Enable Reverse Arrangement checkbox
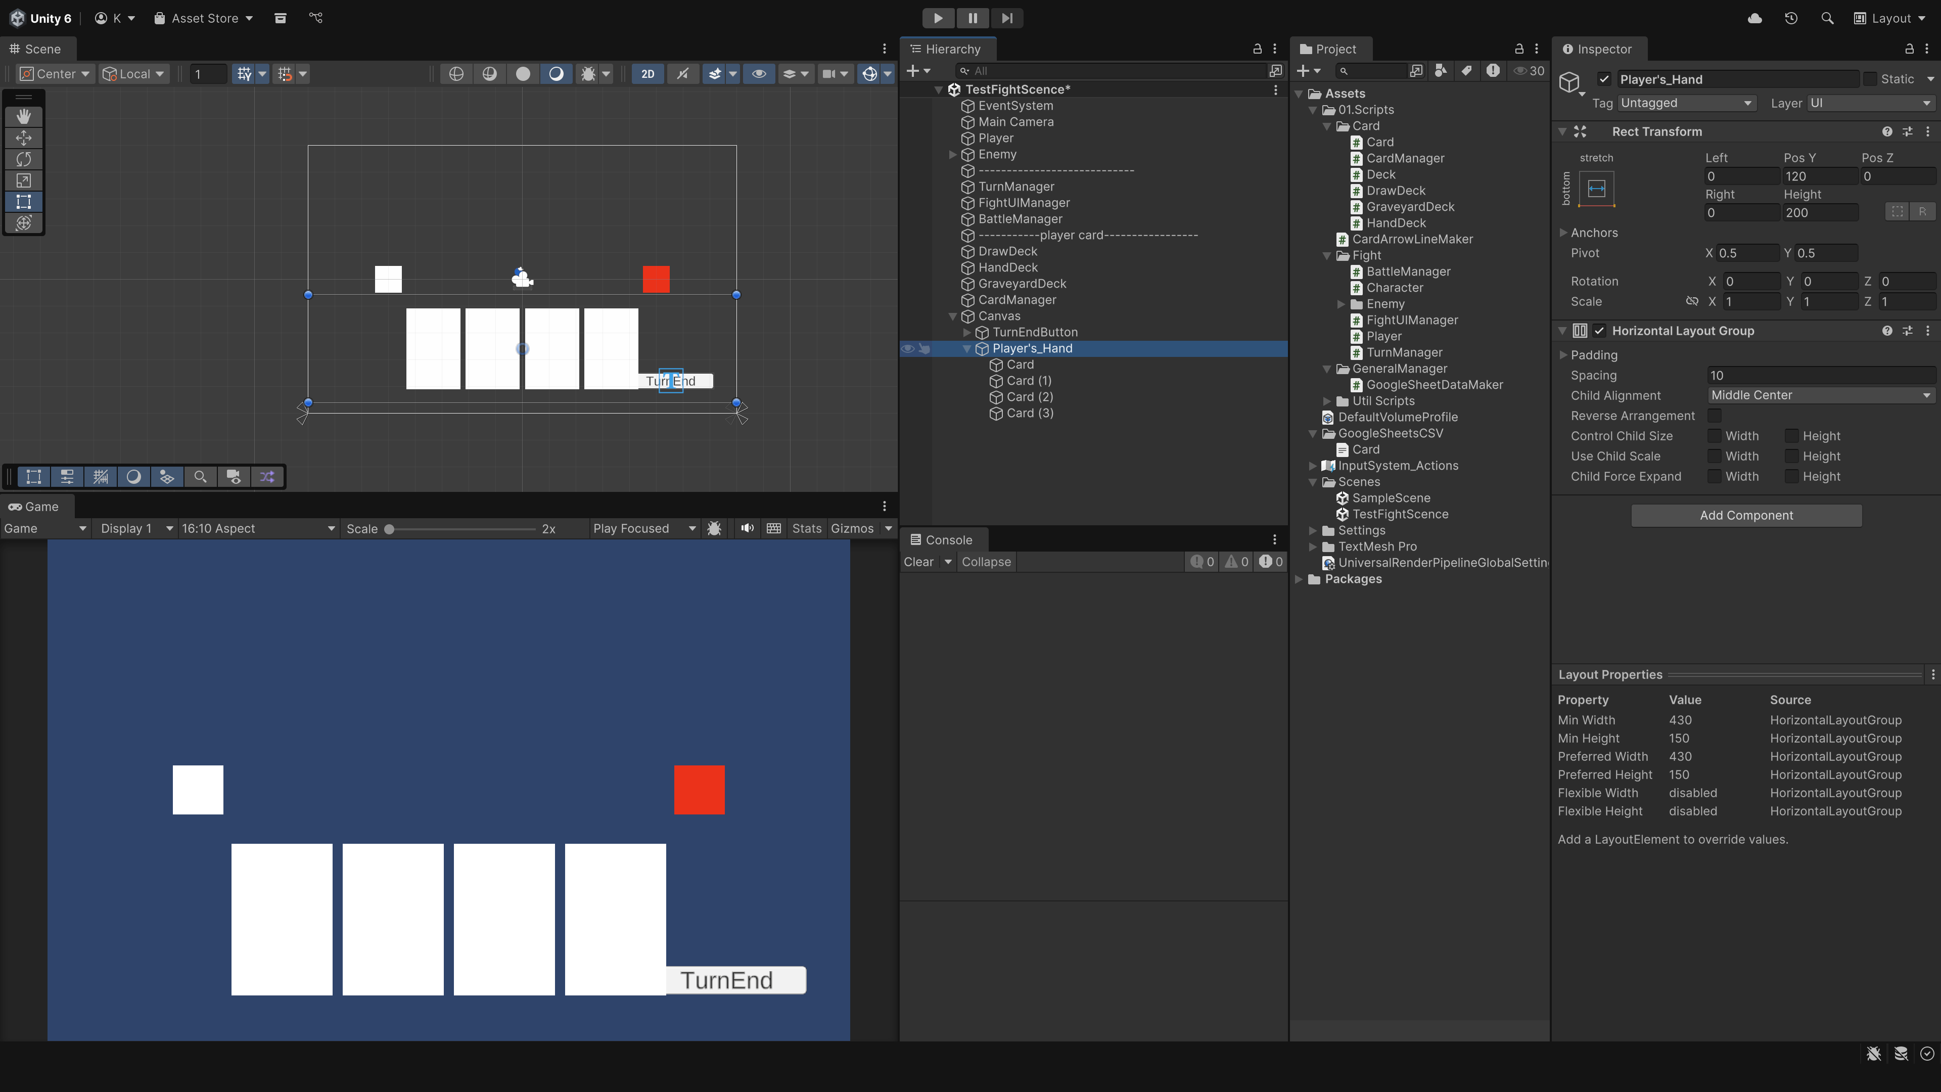Image resolution: width=1941 pixels, height=1092 pixels. coord(1714,415)
